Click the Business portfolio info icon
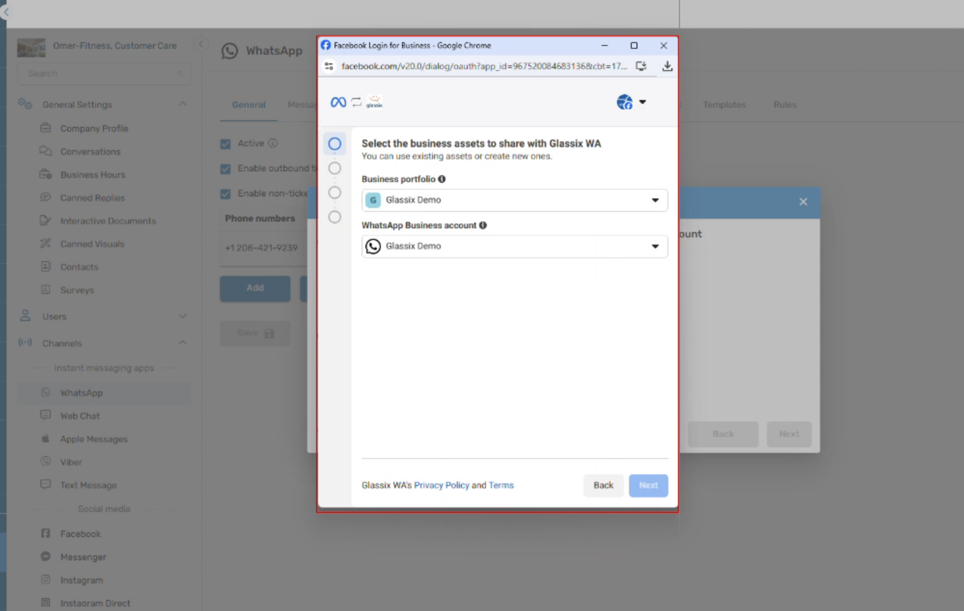Screen dimensions: 964x611 [442, 179]
